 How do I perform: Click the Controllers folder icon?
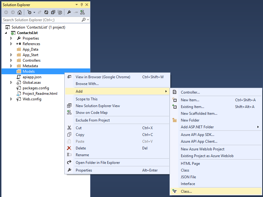(x=19, y=60)
